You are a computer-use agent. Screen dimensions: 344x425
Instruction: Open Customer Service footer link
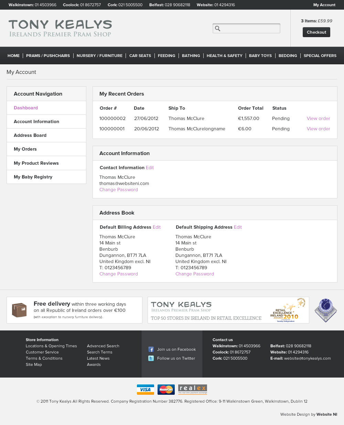point(42,352)
